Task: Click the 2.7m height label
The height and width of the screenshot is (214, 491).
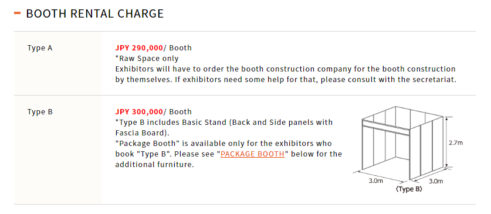Action: (x=456, y=142)
